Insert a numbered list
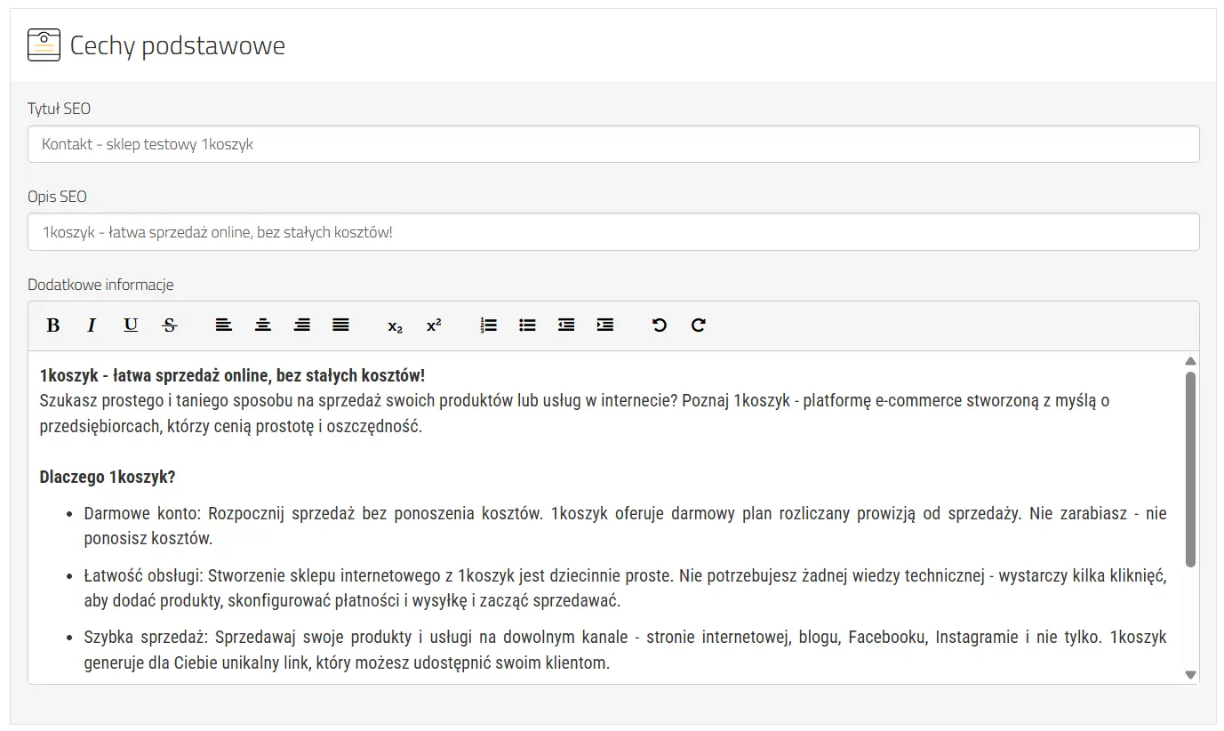1224x731 pixels. pos(488,325)
